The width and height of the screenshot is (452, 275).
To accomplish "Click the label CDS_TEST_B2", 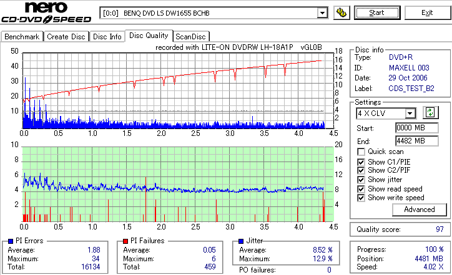I will point(411,89).
